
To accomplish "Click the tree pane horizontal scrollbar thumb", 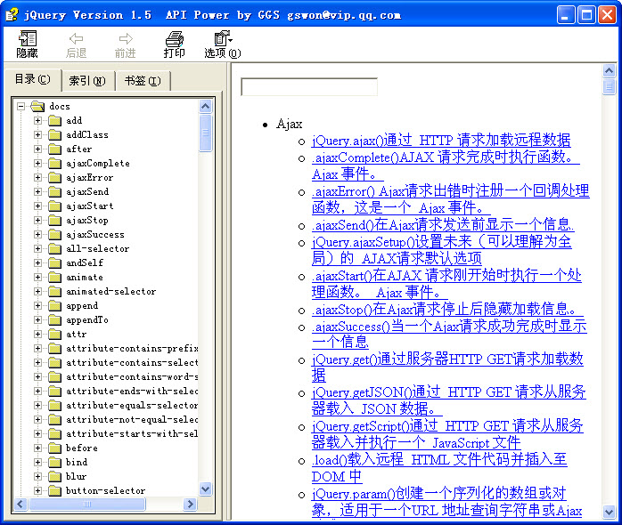I will pyautogui.click(x=87, y=504).
